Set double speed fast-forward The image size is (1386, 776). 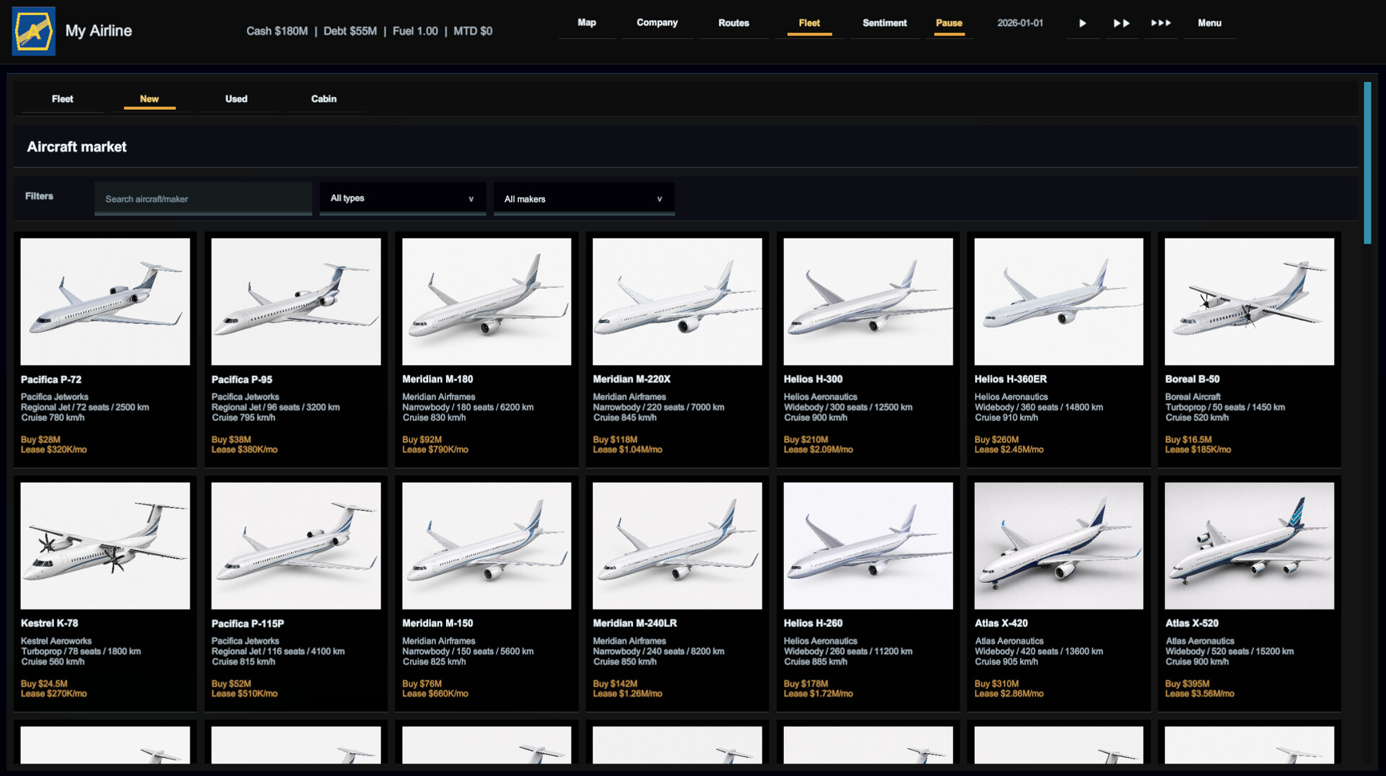1121,23
